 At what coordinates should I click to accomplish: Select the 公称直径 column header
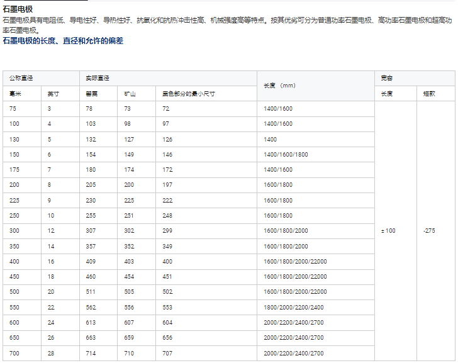coord(21,78)
